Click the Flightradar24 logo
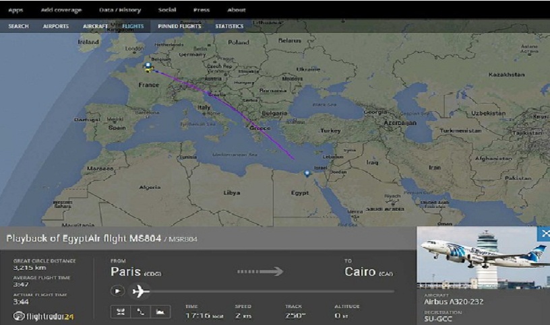Viewport: 550px width, 325px height. (42, 315)
